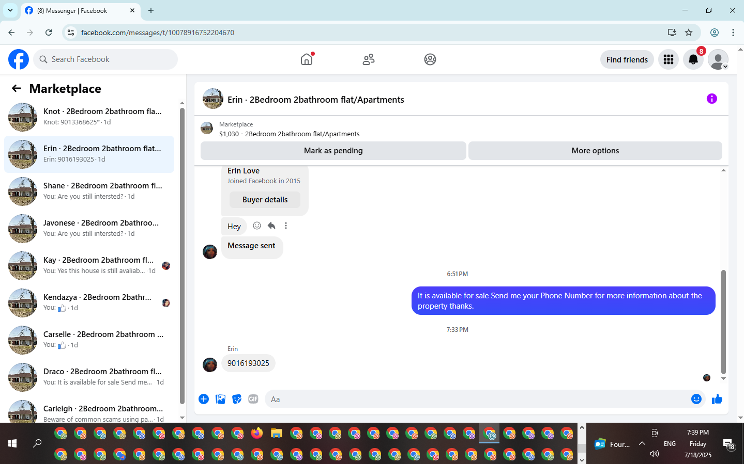Open the Draco conversation

coord(89,377)
